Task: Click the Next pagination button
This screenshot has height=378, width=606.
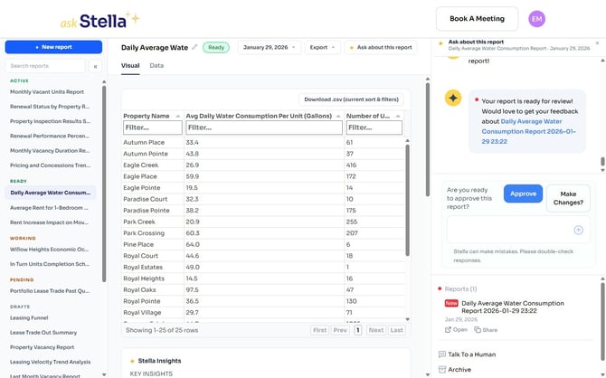Action: (376, 330)
